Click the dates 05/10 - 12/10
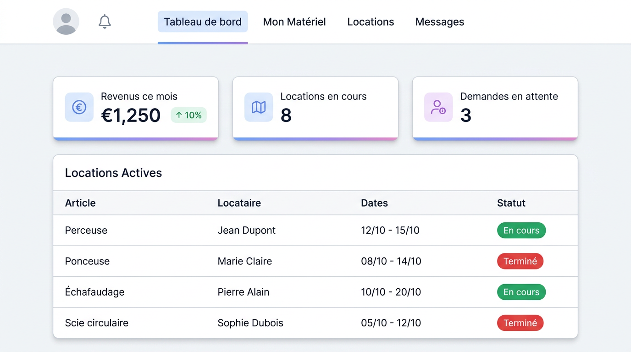The image size is (631, 352). click(x=391, y=323)
